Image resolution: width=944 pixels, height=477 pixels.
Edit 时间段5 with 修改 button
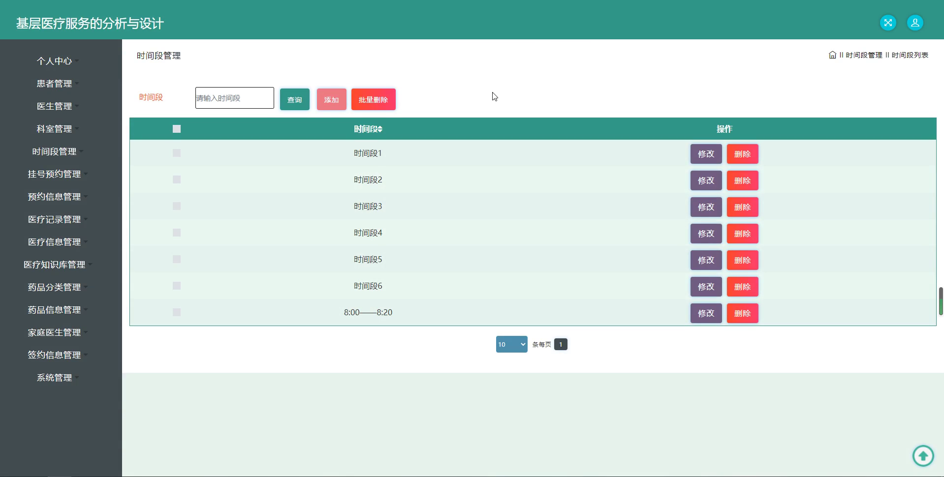[x=706, y=260]
